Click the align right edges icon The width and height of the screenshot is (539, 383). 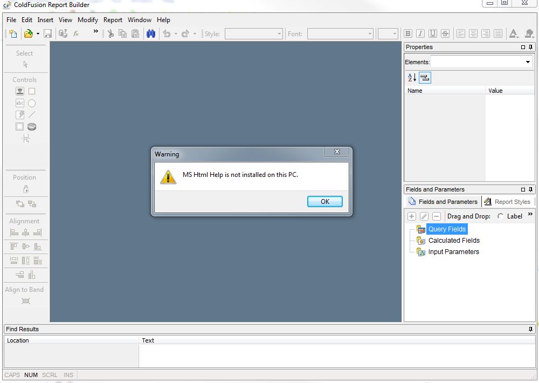click(x=38, y=232)
